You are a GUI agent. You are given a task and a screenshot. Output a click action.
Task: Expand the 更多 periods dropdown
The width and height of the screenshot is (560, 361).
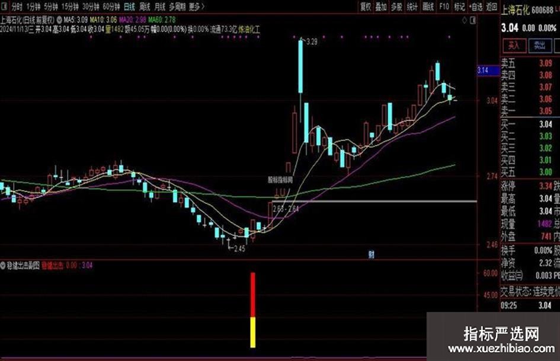point(197,7)
